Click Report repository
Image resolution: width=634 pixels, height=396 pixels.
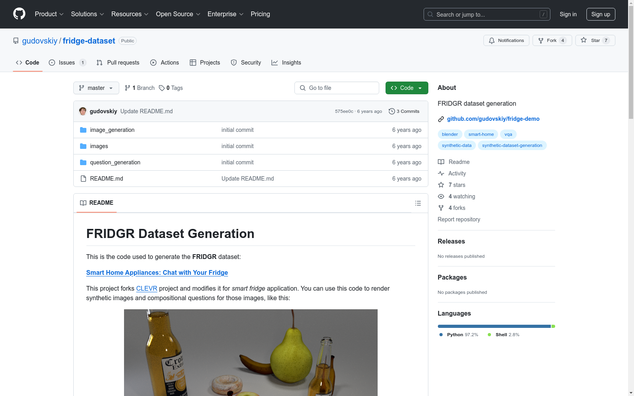coord(459,219)
